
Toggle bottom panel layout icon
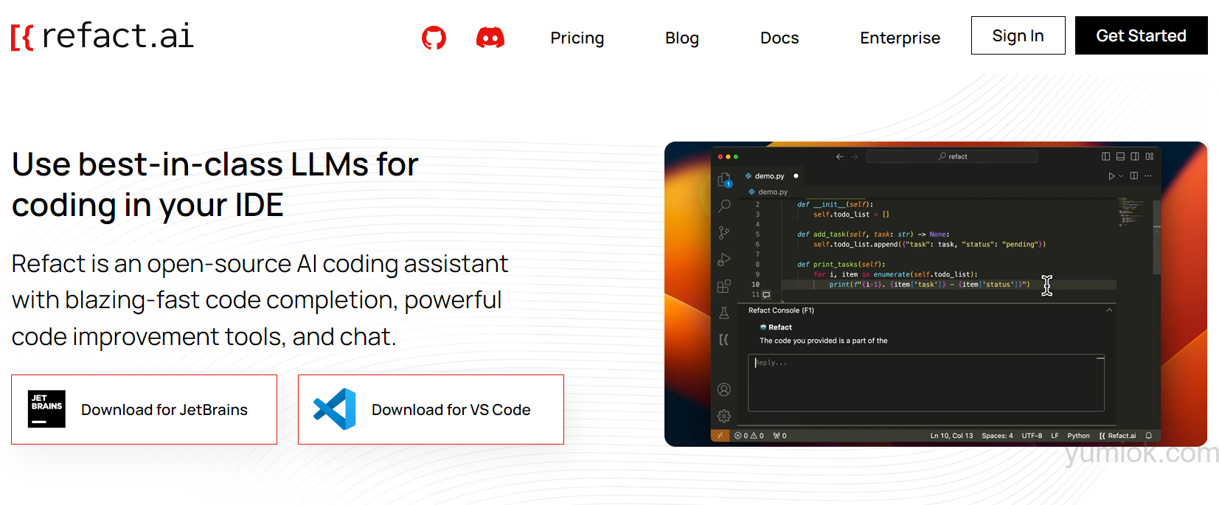click(1121, 156)
